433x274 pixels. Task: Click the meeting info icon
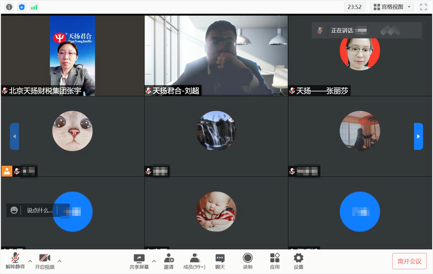point(9,7)
